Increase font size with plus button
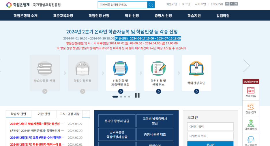270x146 pixels. [x=236, y=4]
